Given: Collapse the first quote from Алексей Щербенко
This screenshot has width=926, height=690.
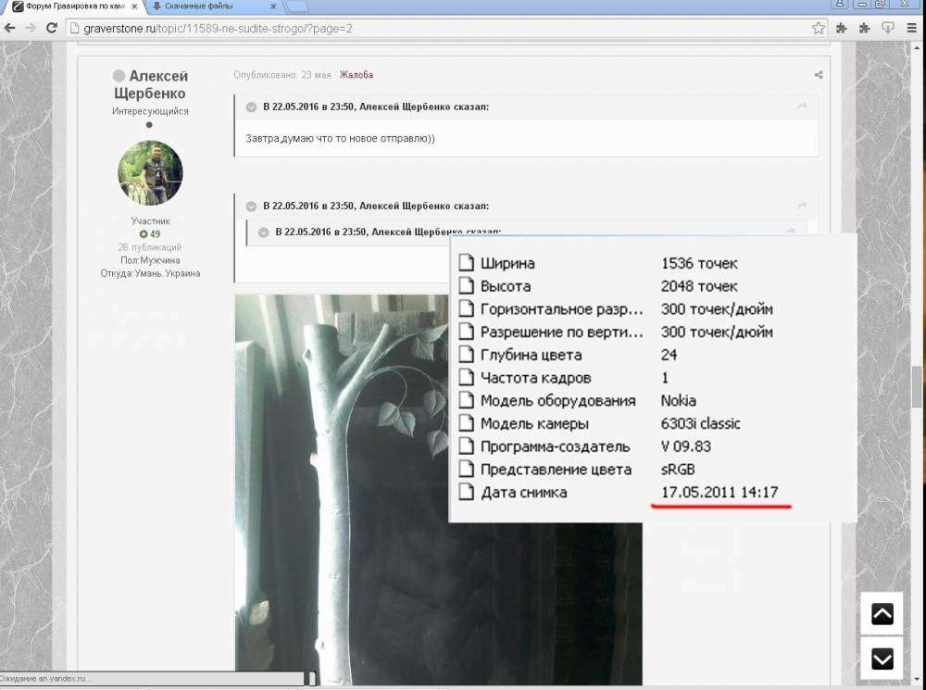Looking at the screenshot, I should pyautogui.click(x=251, y=107).
